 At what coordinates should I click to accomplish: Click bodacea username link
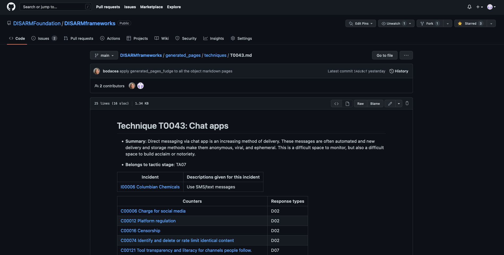tap(110, 71)
